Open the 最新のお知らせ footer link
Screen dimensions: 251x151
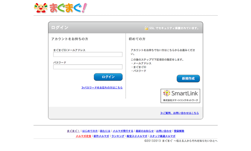(x=145, y=131)
